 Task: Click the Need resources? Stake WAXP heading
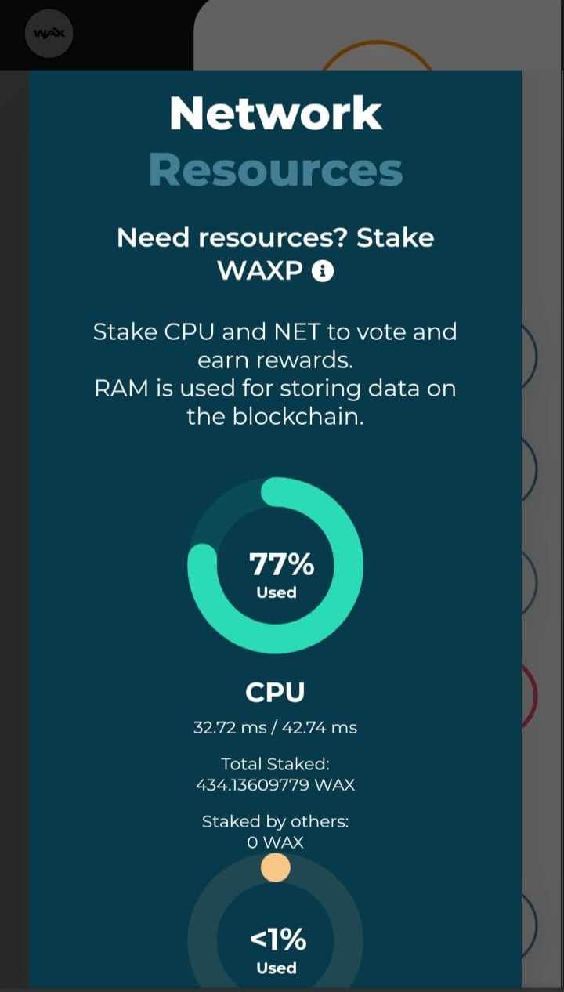click(275, 254)
